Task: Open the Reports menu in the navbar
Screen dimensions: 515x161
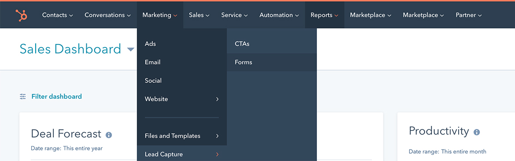Action: point(324,15)
